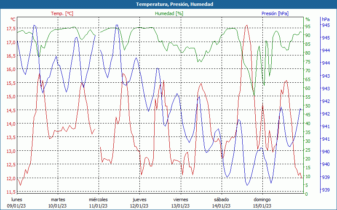Click the green "%" axis unit label
This screenshot has height=210, width=337.
click(308, 19)
